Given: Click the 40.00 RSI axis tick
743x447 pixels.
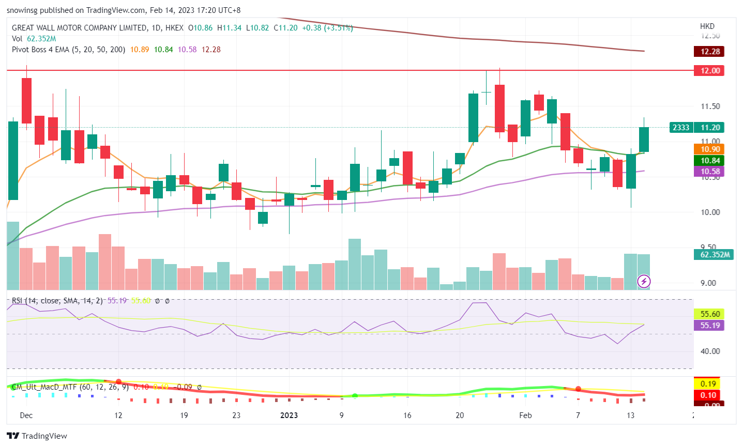Looking at the screenshot, I should tap(710, 351).
